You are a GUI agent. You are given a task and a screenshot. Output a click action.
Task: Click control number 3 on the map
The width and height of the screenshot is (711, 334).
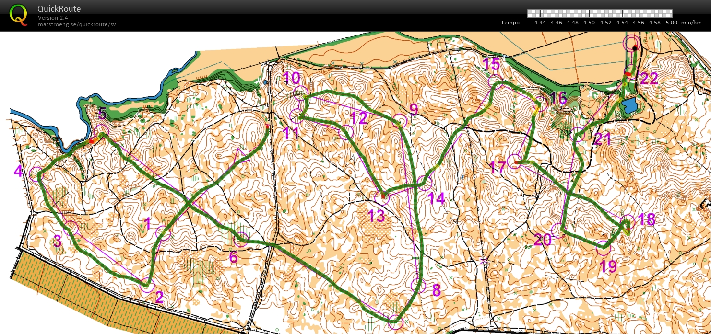(x=57, y=242)
